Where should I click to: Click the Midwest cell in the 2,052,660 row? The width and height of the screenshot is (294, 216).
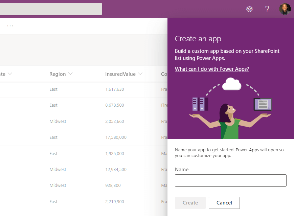click(x=58, y=122)
